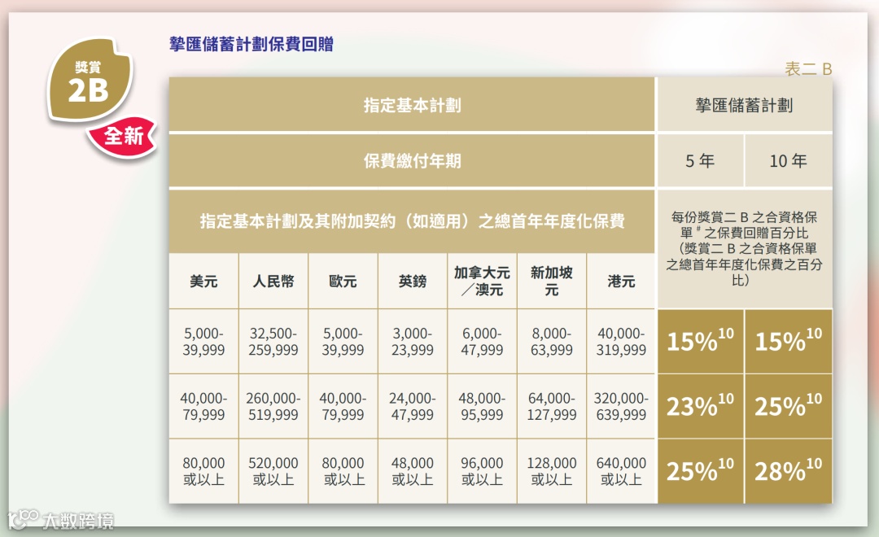Image resolution: width=879 pixels, height=537 pixels.
Task: Click the 32,500-259,999 cell
Action: click(x=273, y=342)
